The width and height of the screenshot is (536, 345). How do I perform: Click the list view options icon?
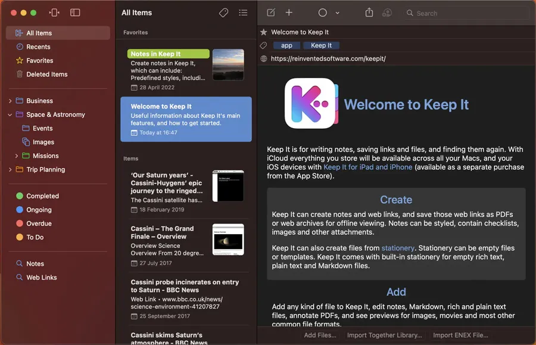(243, 13)
